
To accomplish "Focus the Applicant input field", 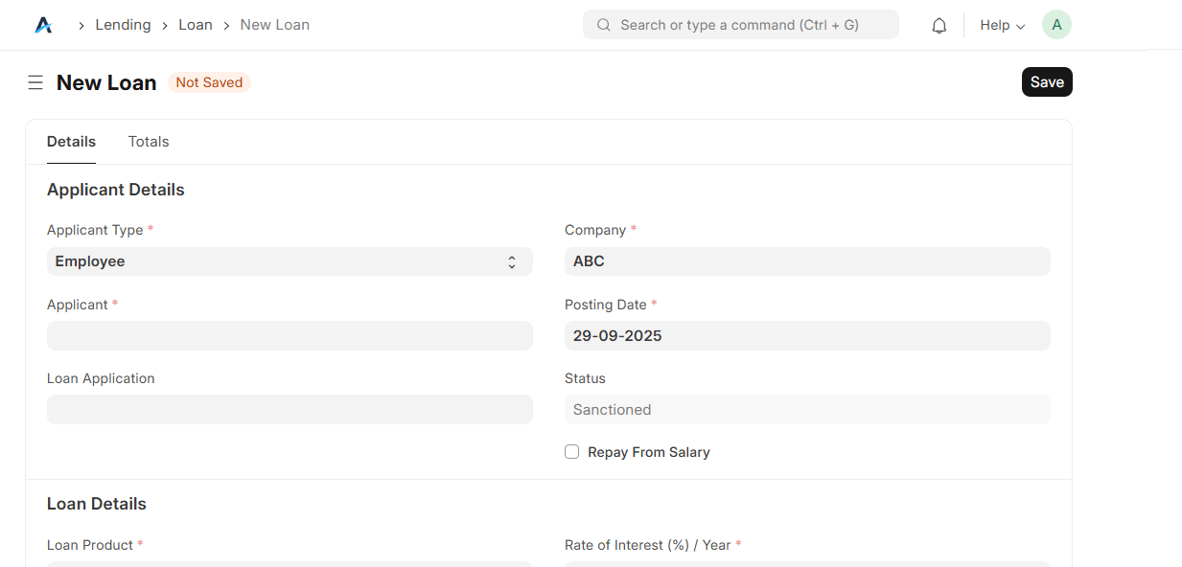I will [x=290, y=335].
